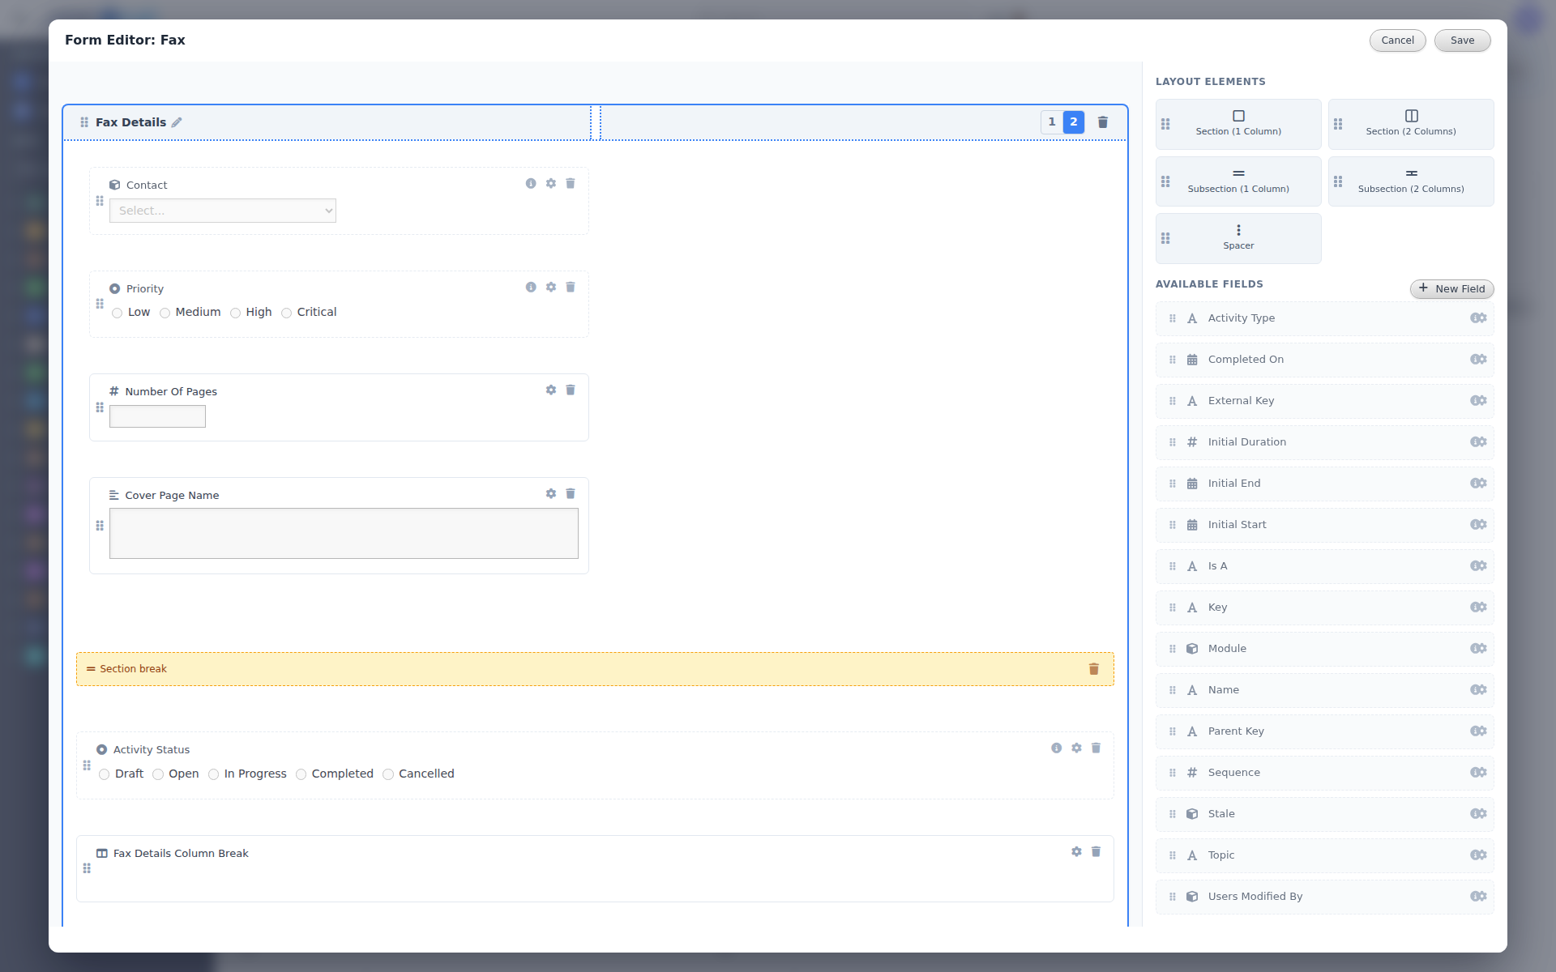The height and width of the screenshot is (972, 1556).
Task: Click the Spacer layout element
Action: point(1238,238)
